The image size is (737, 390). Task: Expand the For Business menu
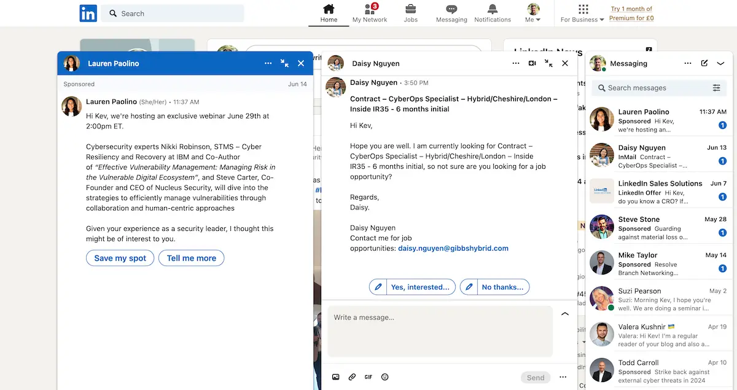(582, 13)
